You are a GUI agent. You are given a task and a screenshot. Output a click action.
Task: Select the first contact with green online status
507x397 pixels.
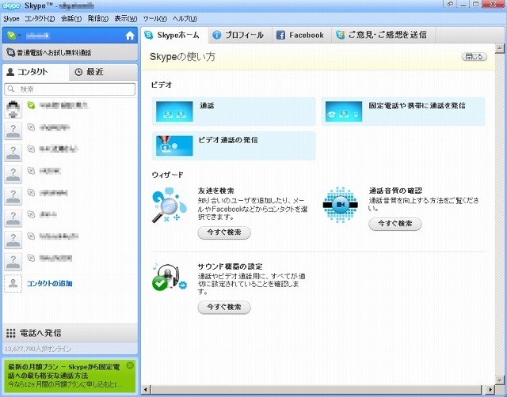[70, 109]
